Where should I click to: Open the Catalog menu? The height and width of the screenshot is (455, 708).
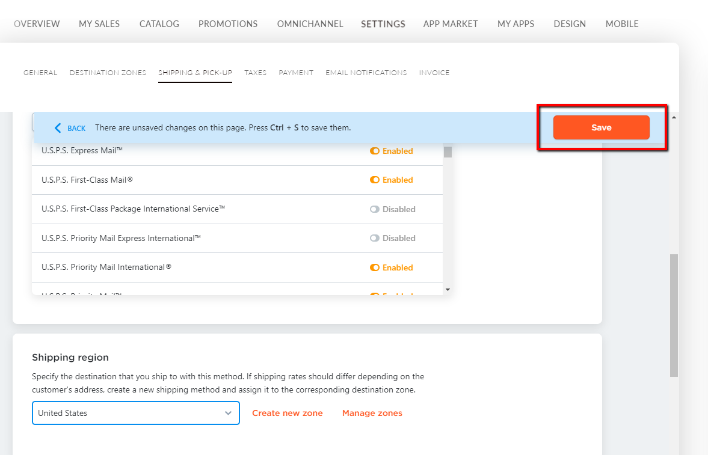point(159,24)
